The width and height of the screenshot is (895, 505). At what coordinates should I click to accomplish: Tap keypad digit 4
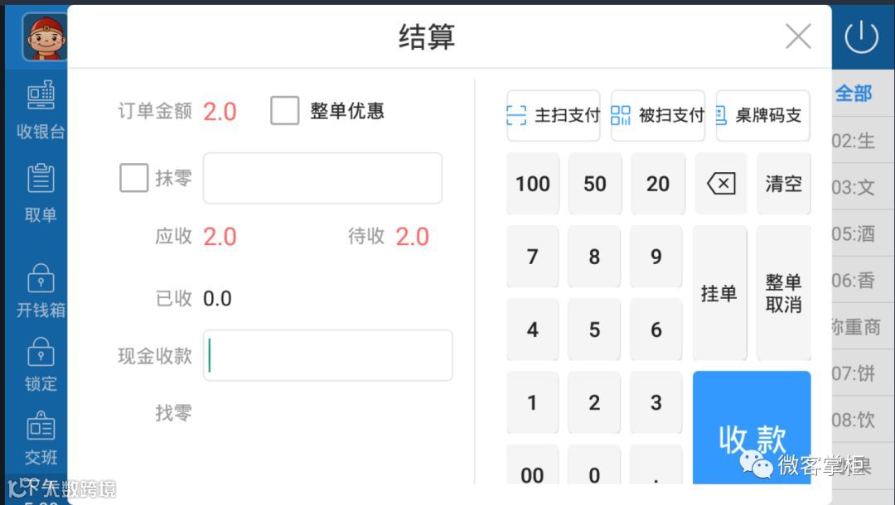(533, 329)
